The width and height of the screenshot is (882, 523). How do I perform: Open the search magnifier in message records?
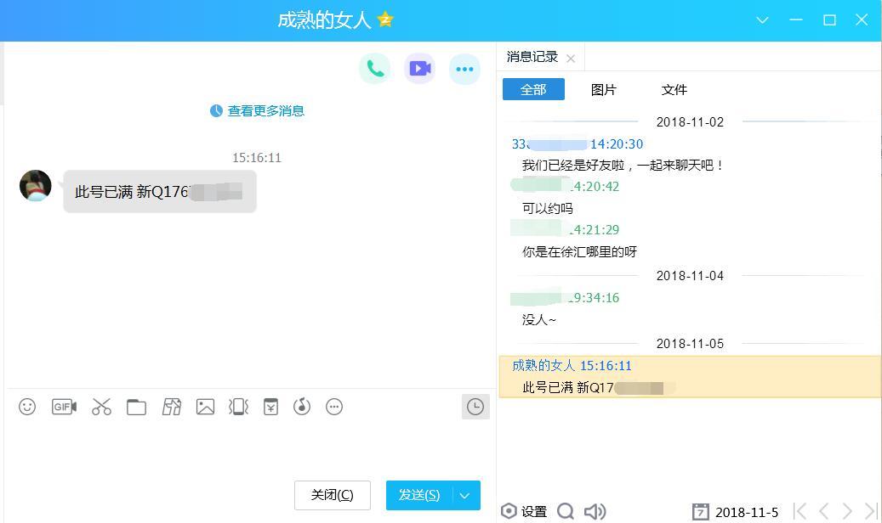point(566,512)
